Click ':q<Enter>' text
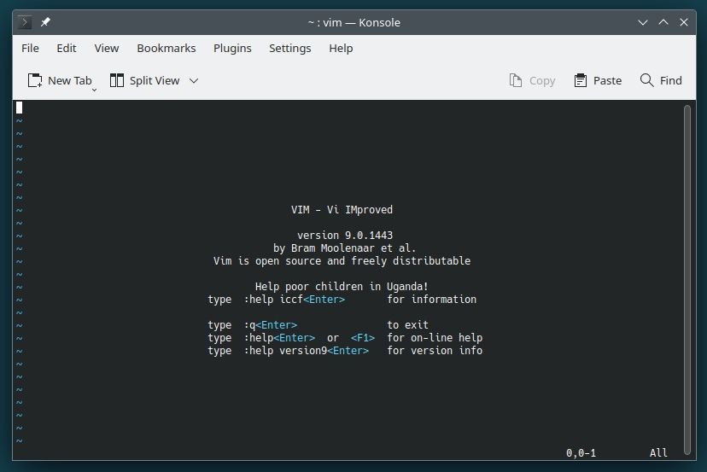Image resolution: width=707 pixels, height=472 pixels. click(271, 325)
